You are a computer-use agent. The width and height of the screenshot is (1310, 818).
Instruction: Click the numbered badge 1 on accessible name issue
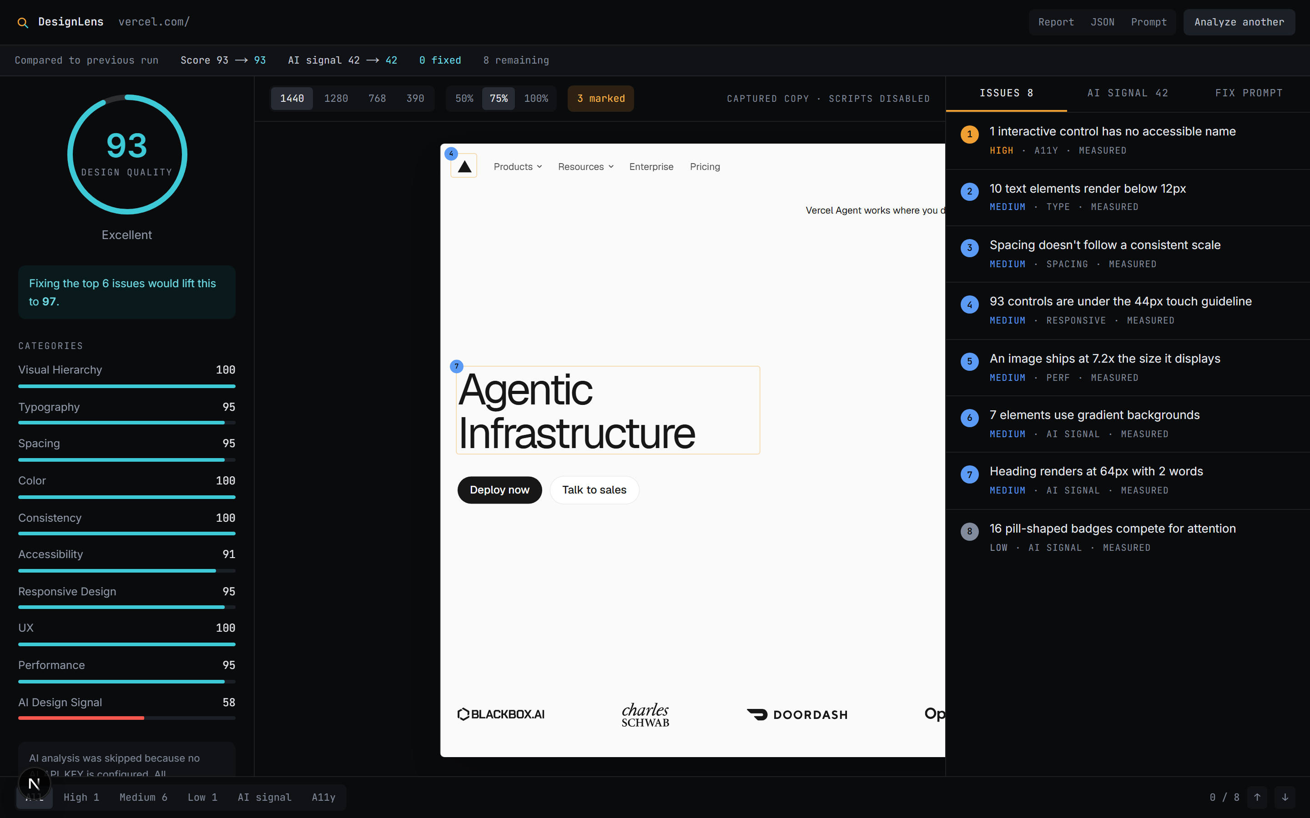pyautogui.click(x=969, y=134)
